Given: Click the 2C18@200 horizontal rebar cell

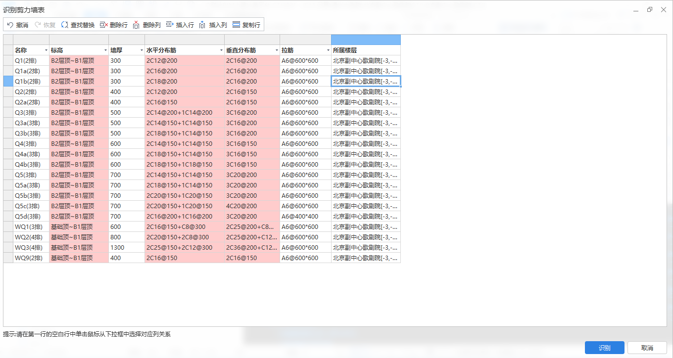Looking at the screenshot, I should (x=185, y=82).
